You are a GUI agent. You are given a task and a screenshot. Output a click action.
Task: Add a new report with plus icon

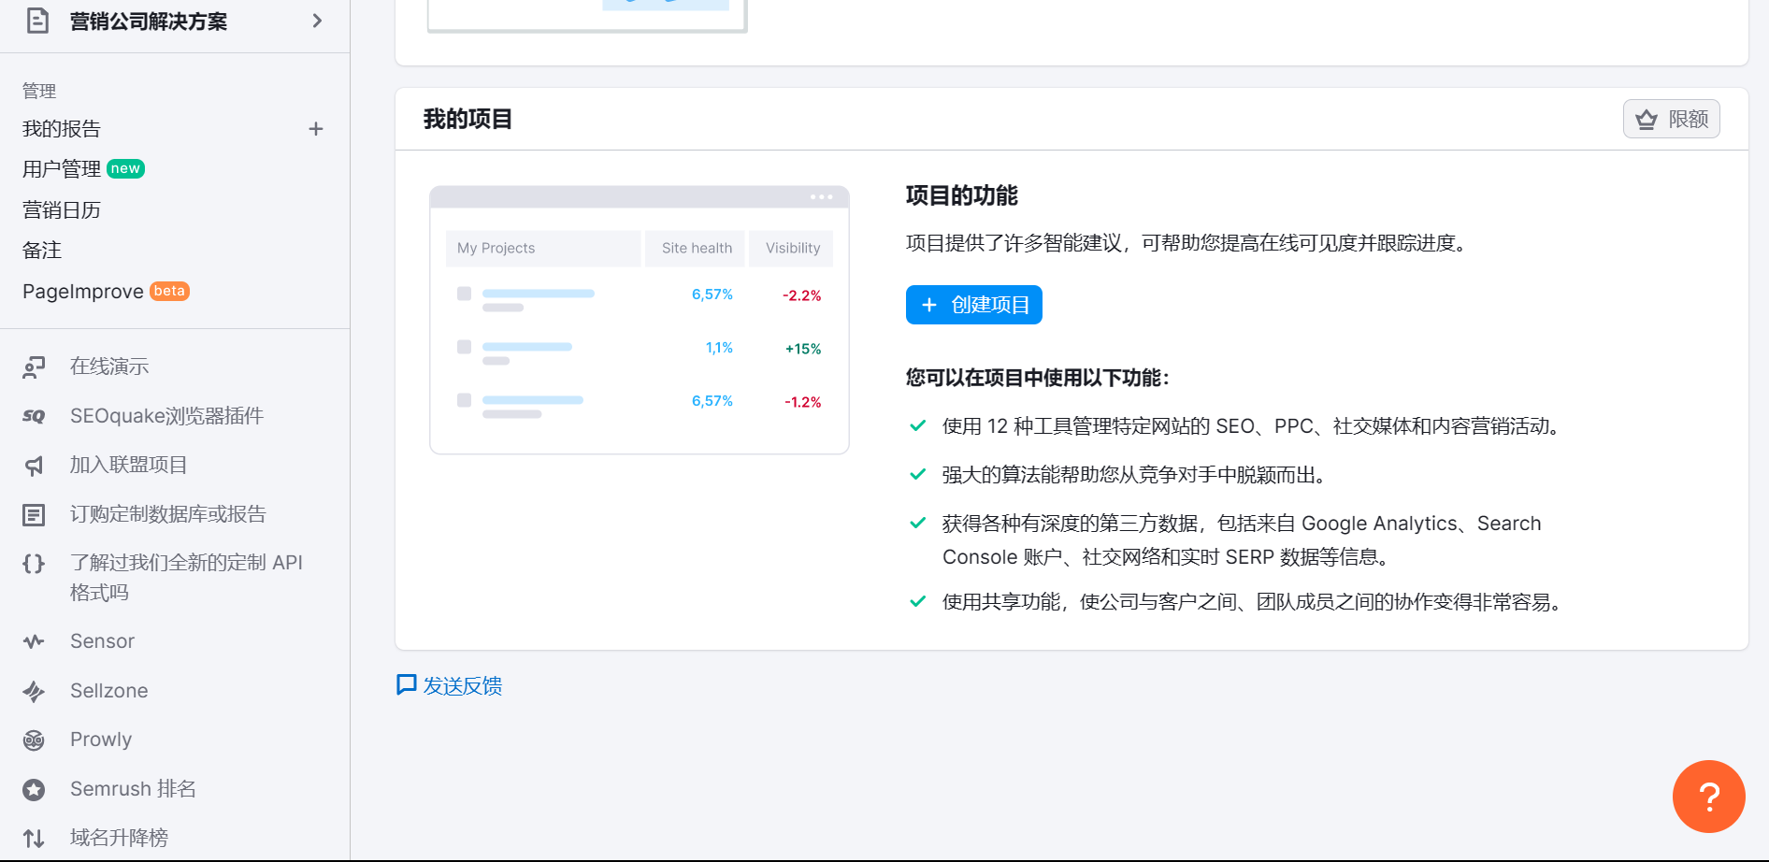click(316, 129)
